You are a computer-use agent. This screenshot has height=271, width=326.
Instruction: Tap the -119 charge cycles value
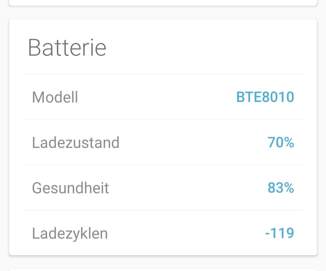279,233
